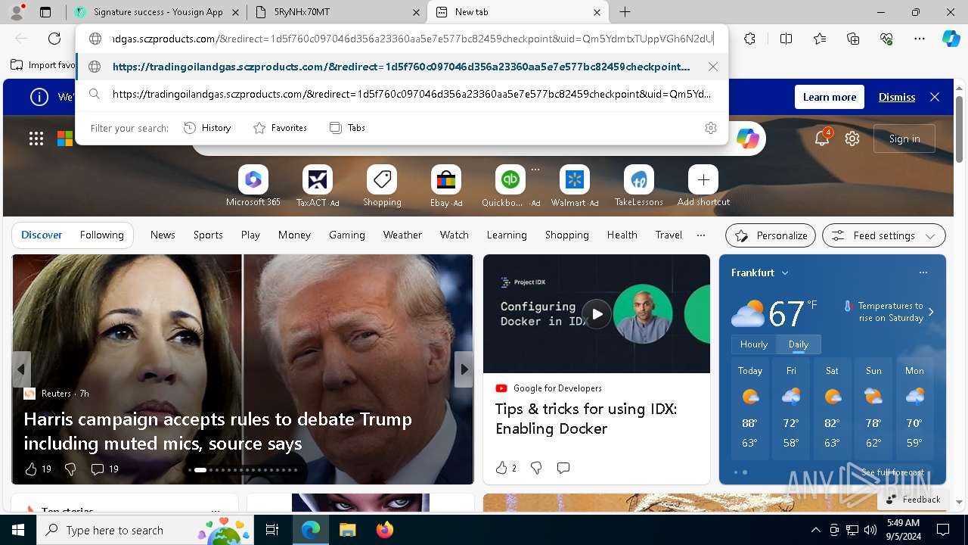This screenshot has height=545, width=968.
Task: Filter search by History
Action: point(207,128)
